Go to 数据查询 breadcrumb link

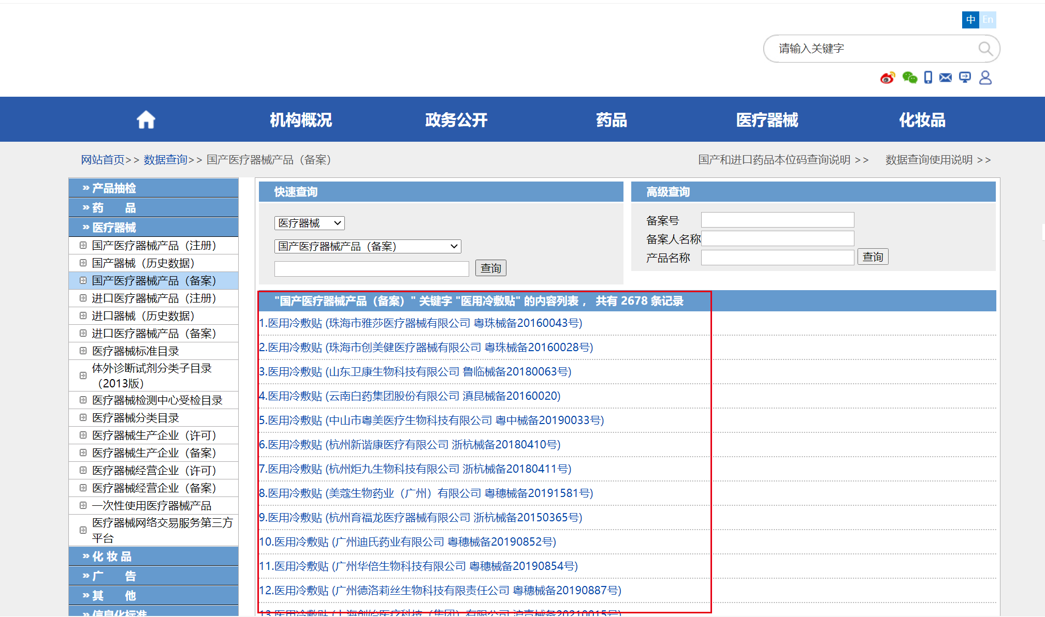pyautogui.click(x=165, y=160)
